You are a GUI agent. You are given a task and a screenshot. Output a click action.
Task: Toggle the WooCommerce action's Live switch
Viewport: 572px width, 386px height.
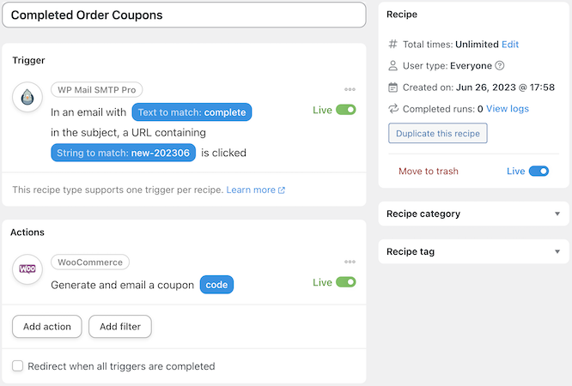346,282
